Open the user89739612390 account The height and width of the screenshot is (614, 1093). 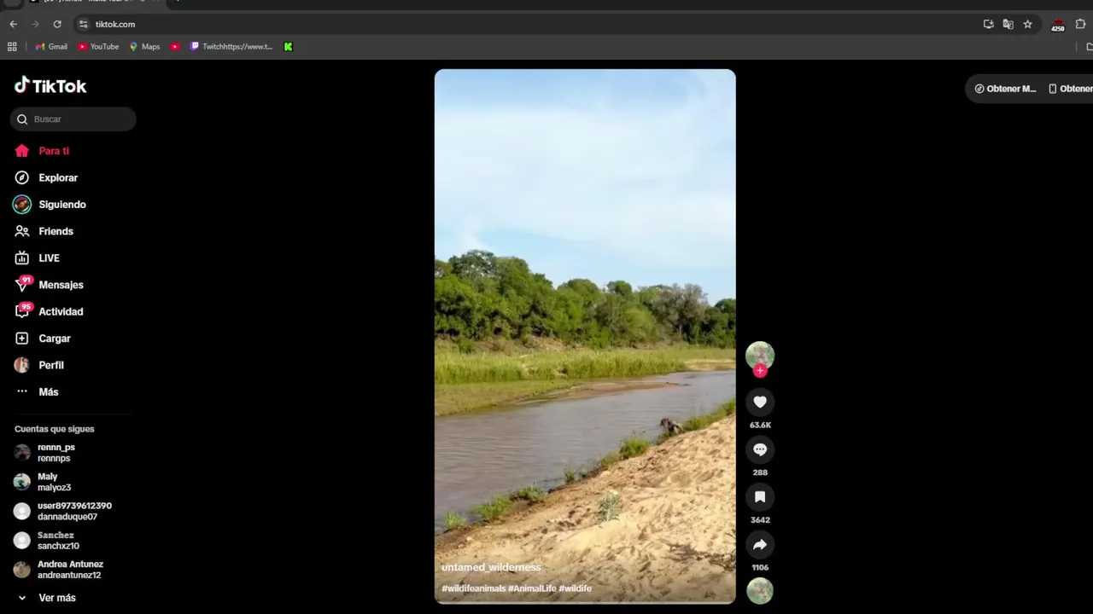(x=63, y=511)
